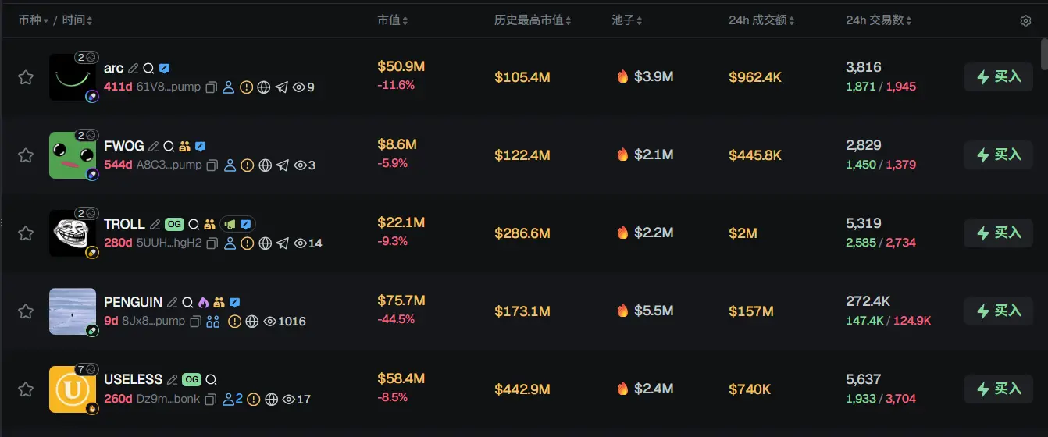
Task: Click the search icon beside USELESS
Action: pos(211,380)
